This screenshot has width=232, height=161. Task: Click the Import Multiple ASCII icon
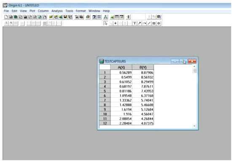(x=81, y=17)
